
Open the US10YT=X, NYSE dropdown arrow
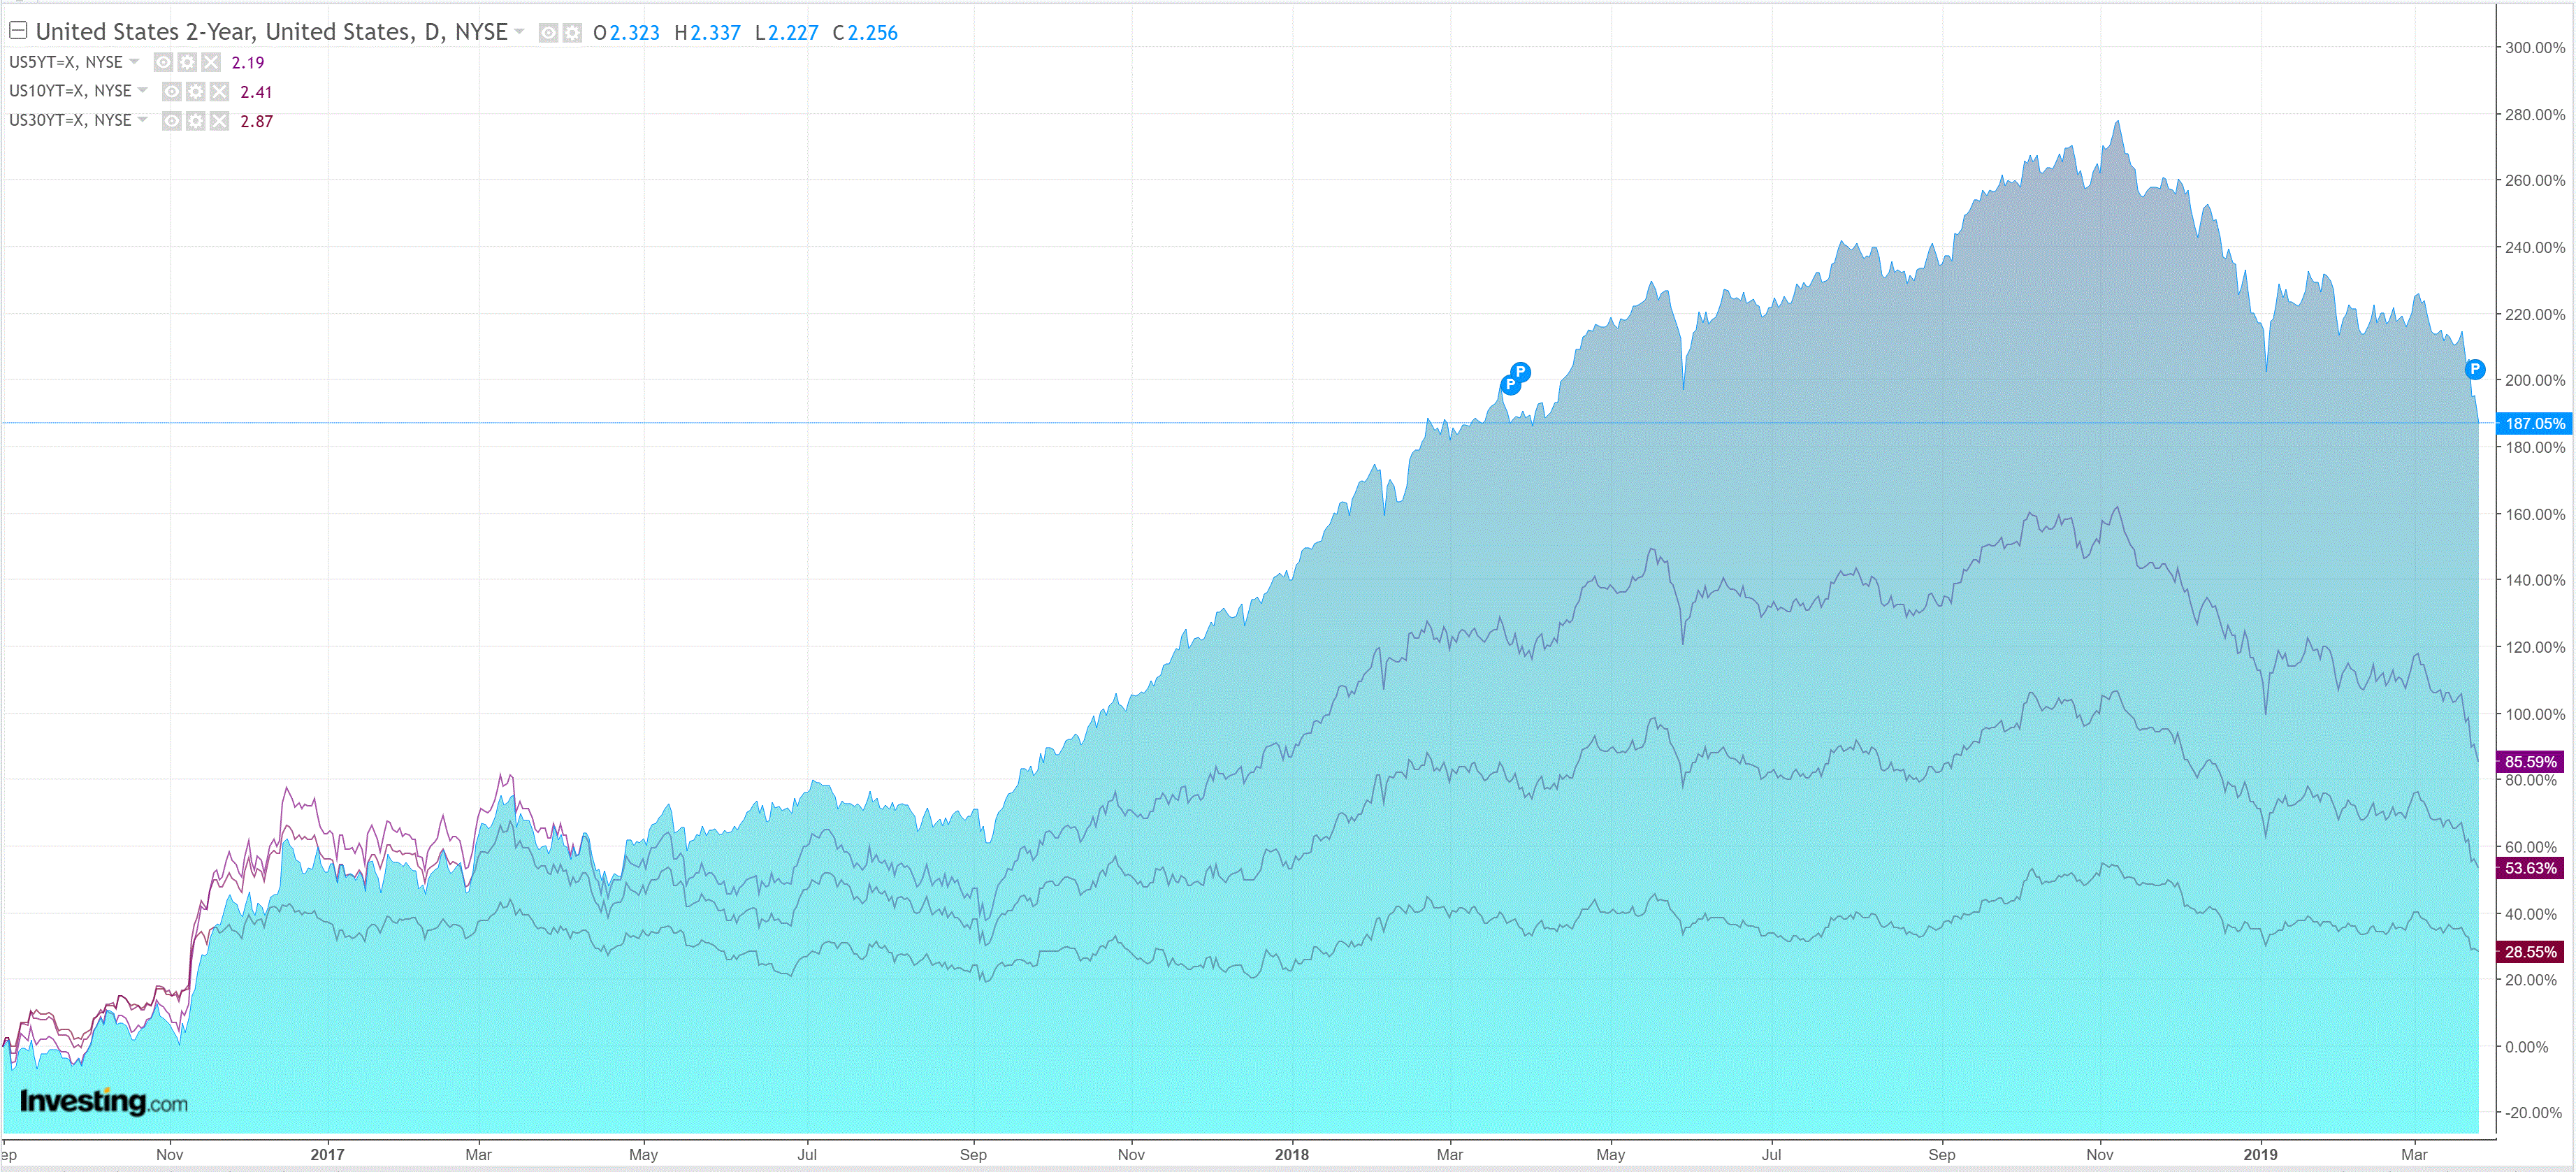(x=143, y=90)
